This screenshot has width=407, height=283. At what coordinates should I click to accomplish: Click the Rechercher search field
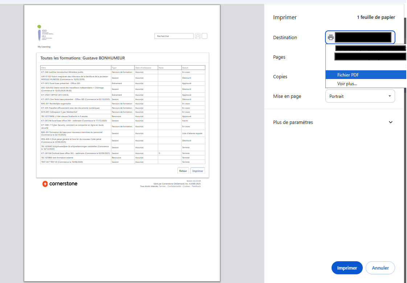[x=174, y=36]
